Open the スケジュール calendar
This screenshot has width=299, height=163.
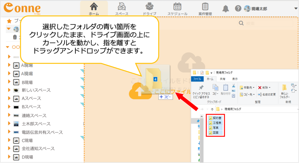coord(177,8)
